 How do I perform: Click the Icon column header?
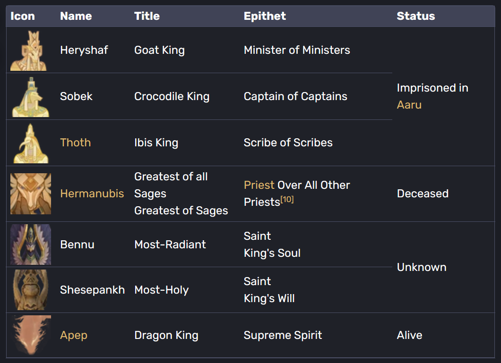click(x=23, y=16)
